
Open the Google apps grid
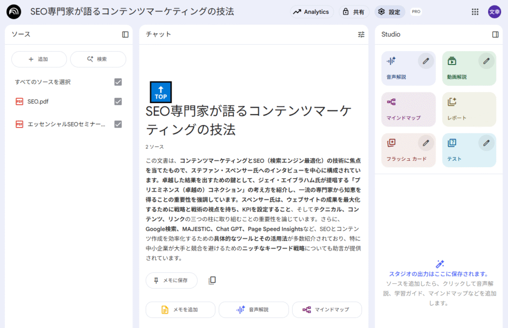tap(475, 12)
